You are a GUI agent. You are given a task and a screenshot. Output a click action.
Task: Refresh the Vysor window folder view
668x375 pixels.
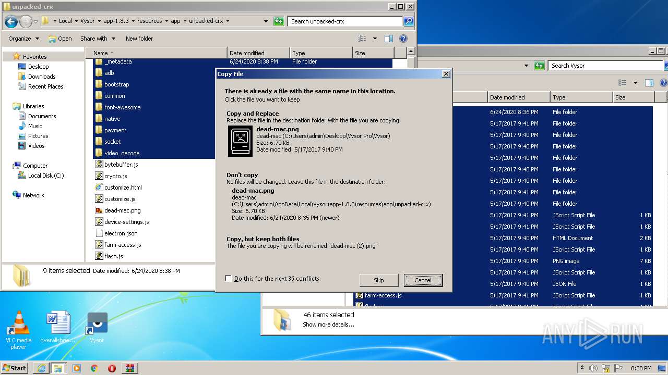click(x=540, y=66)
